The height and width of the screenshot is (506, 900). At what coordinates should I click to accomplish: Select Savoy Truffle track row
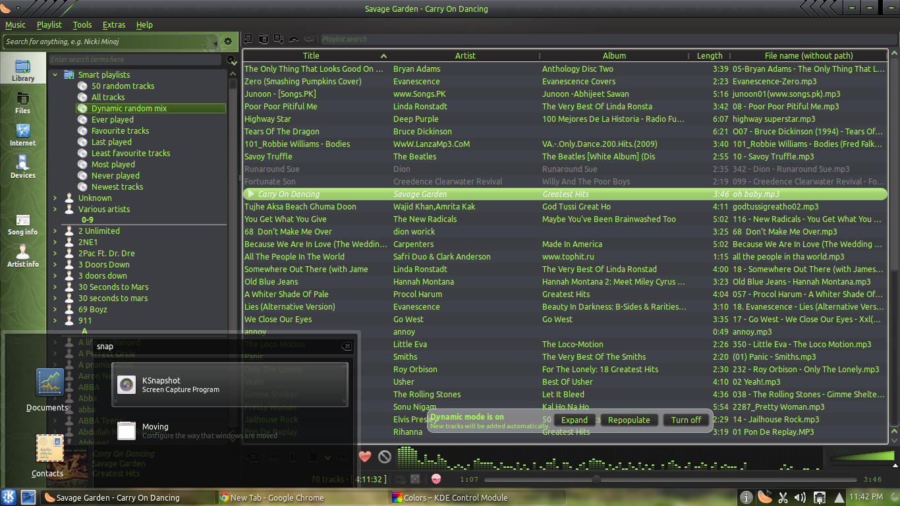point(565,156)
